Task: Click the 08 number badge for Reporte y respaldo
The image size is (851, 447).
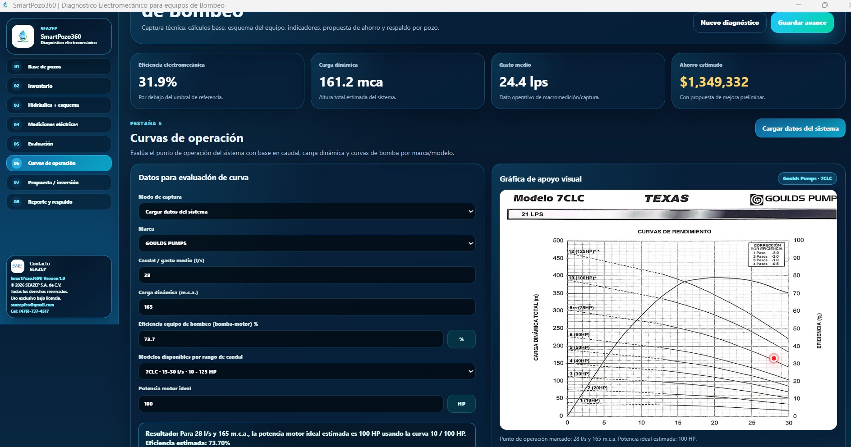Action: tap(17, 202)
